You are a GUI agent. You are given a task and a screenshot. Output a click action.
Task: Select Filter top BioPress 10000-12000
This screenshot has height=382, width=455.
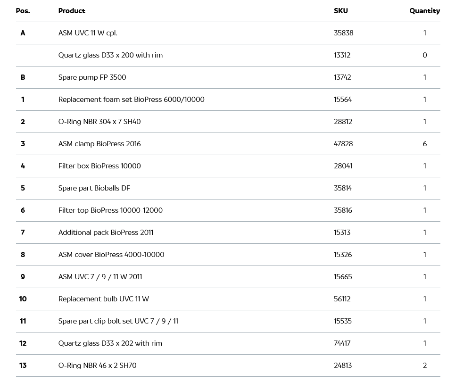110,210
